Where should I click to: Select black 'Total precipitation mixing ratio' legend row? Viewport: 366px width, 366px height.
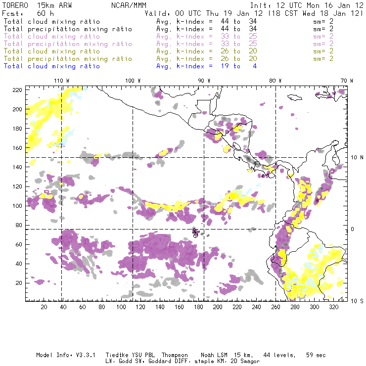68,29
